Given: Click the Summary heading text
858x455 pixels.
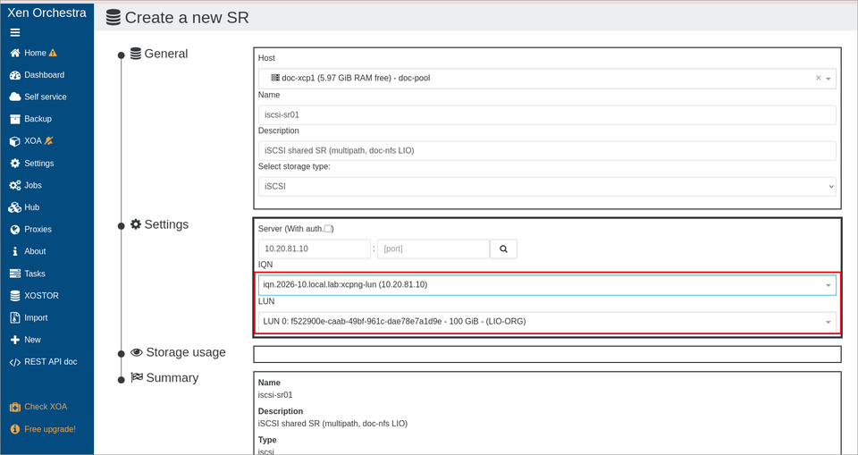Looking at the screenshot, I should pos(172,378).
